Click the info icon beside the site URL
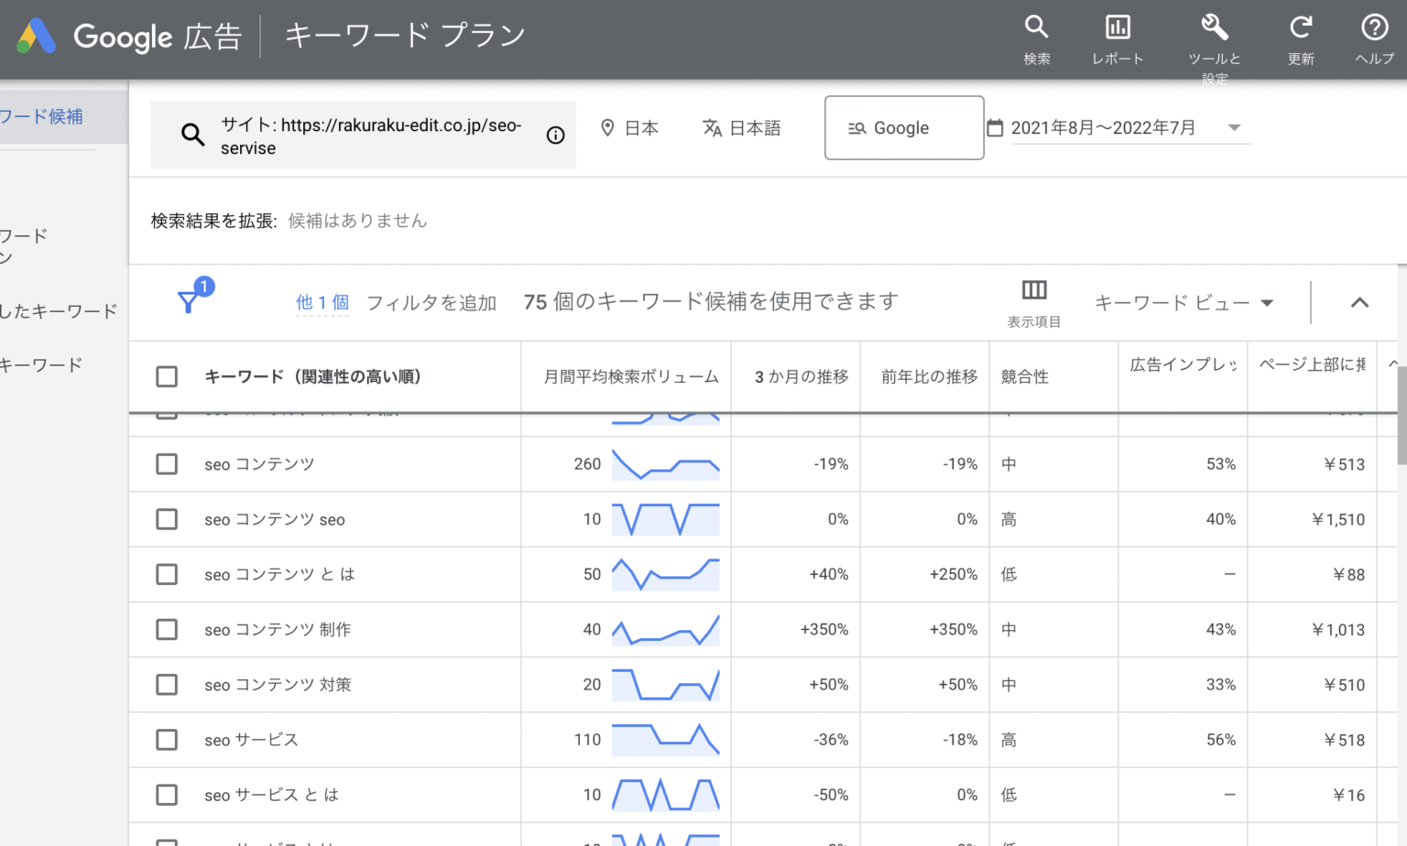 pyautogui.click(x=555, y=136)
